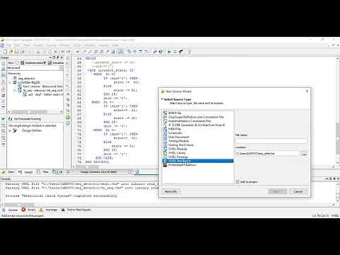Viewport: 340px width, 255px height.
Task: Select the Implementation view radio button
Action: 18,63
